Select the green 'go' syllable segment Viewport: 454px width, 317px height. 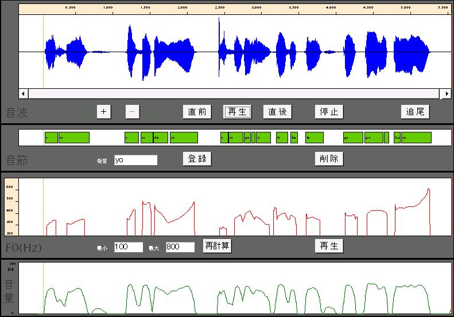pos(247,138)
